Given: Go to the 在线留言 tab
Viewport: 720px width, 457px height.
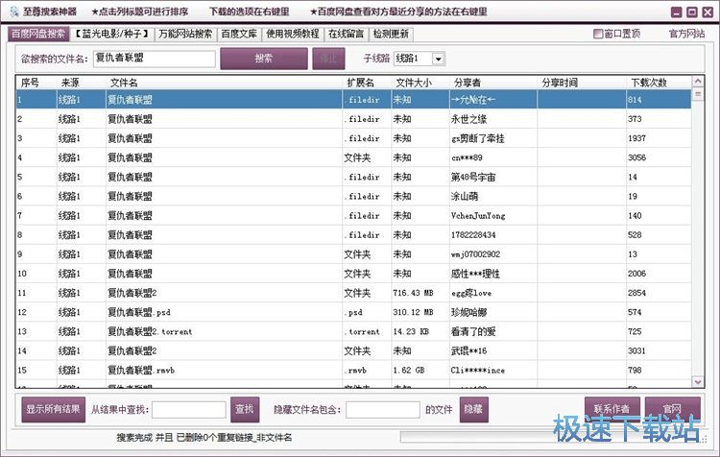Looking at the screenshot, I should 347,34.
